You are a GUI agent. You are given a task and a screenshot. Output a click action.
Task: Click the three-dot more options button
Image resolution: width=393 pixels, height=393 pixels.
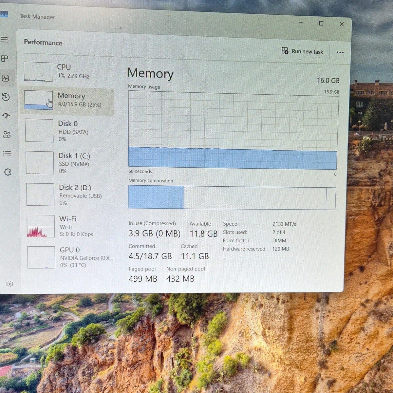point(340,52)
